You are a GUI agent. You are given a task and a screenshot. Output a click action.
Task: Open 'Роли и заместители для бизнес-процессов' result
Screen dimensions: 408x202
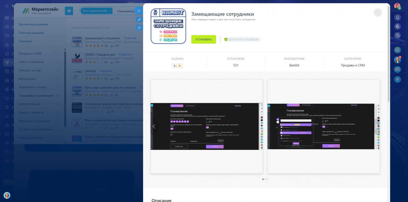click(x=114, y=121)
